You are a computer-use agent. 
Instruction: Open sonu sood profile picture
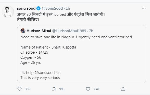click(8, 12)
